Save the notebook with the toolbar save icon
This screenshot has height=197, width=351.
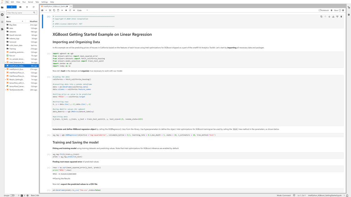[x=42, y=11]
